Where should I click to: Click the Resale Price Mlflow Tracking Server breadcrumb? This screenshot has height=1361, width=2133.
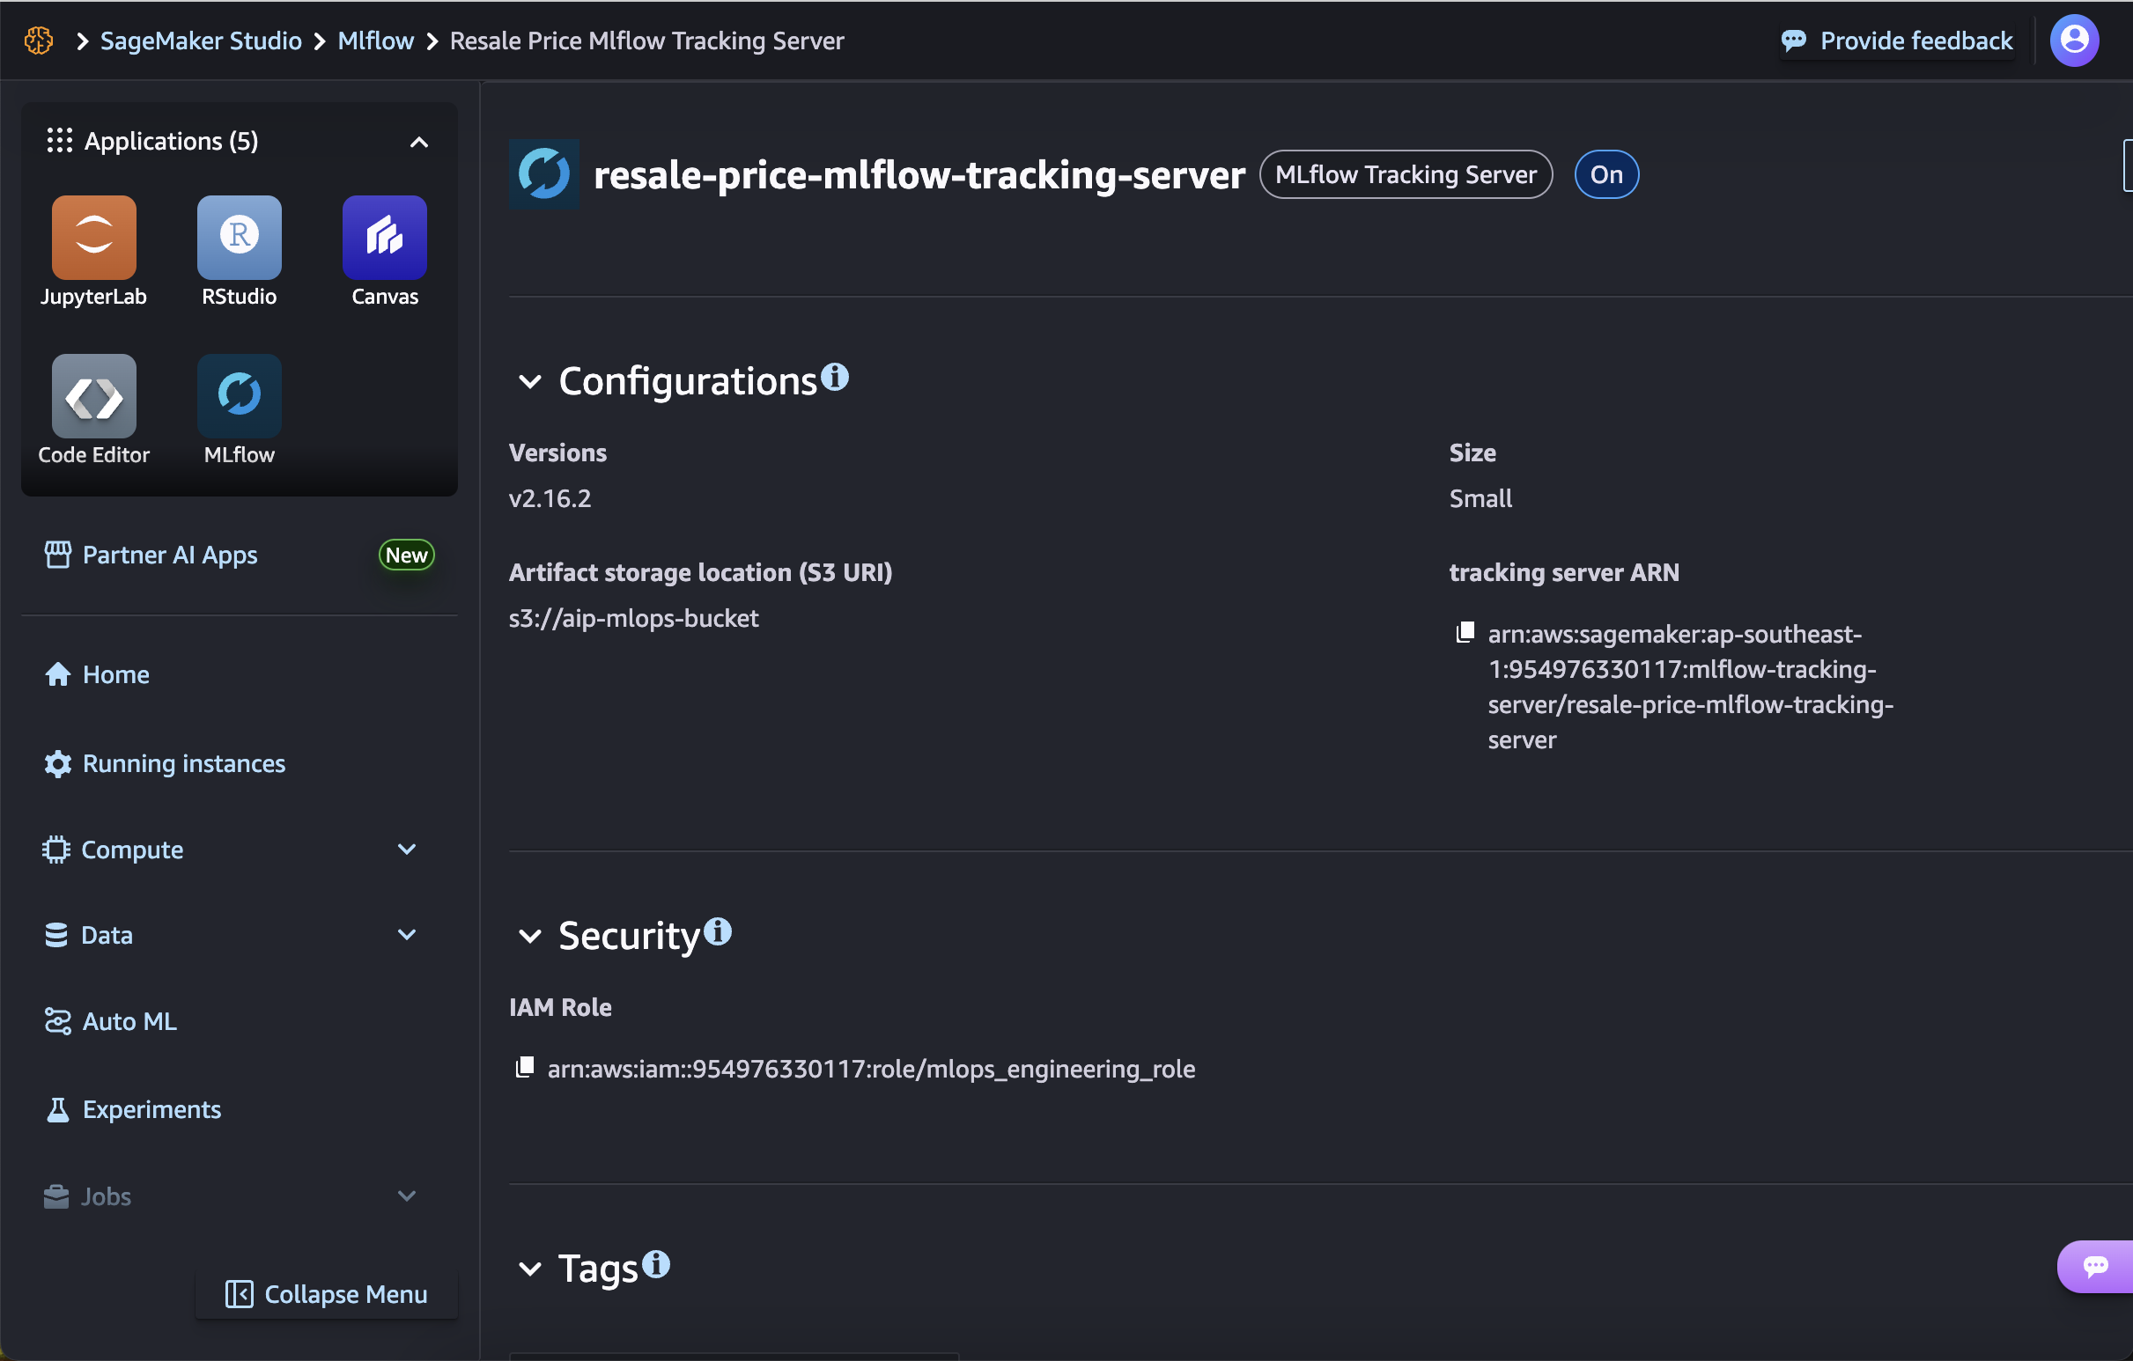[x=646, y=40]
